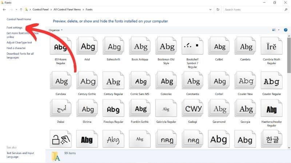This screenshot has width=291, height=163.
Task: Select Gabriola Regular font
Action: [x=166, y=108]
